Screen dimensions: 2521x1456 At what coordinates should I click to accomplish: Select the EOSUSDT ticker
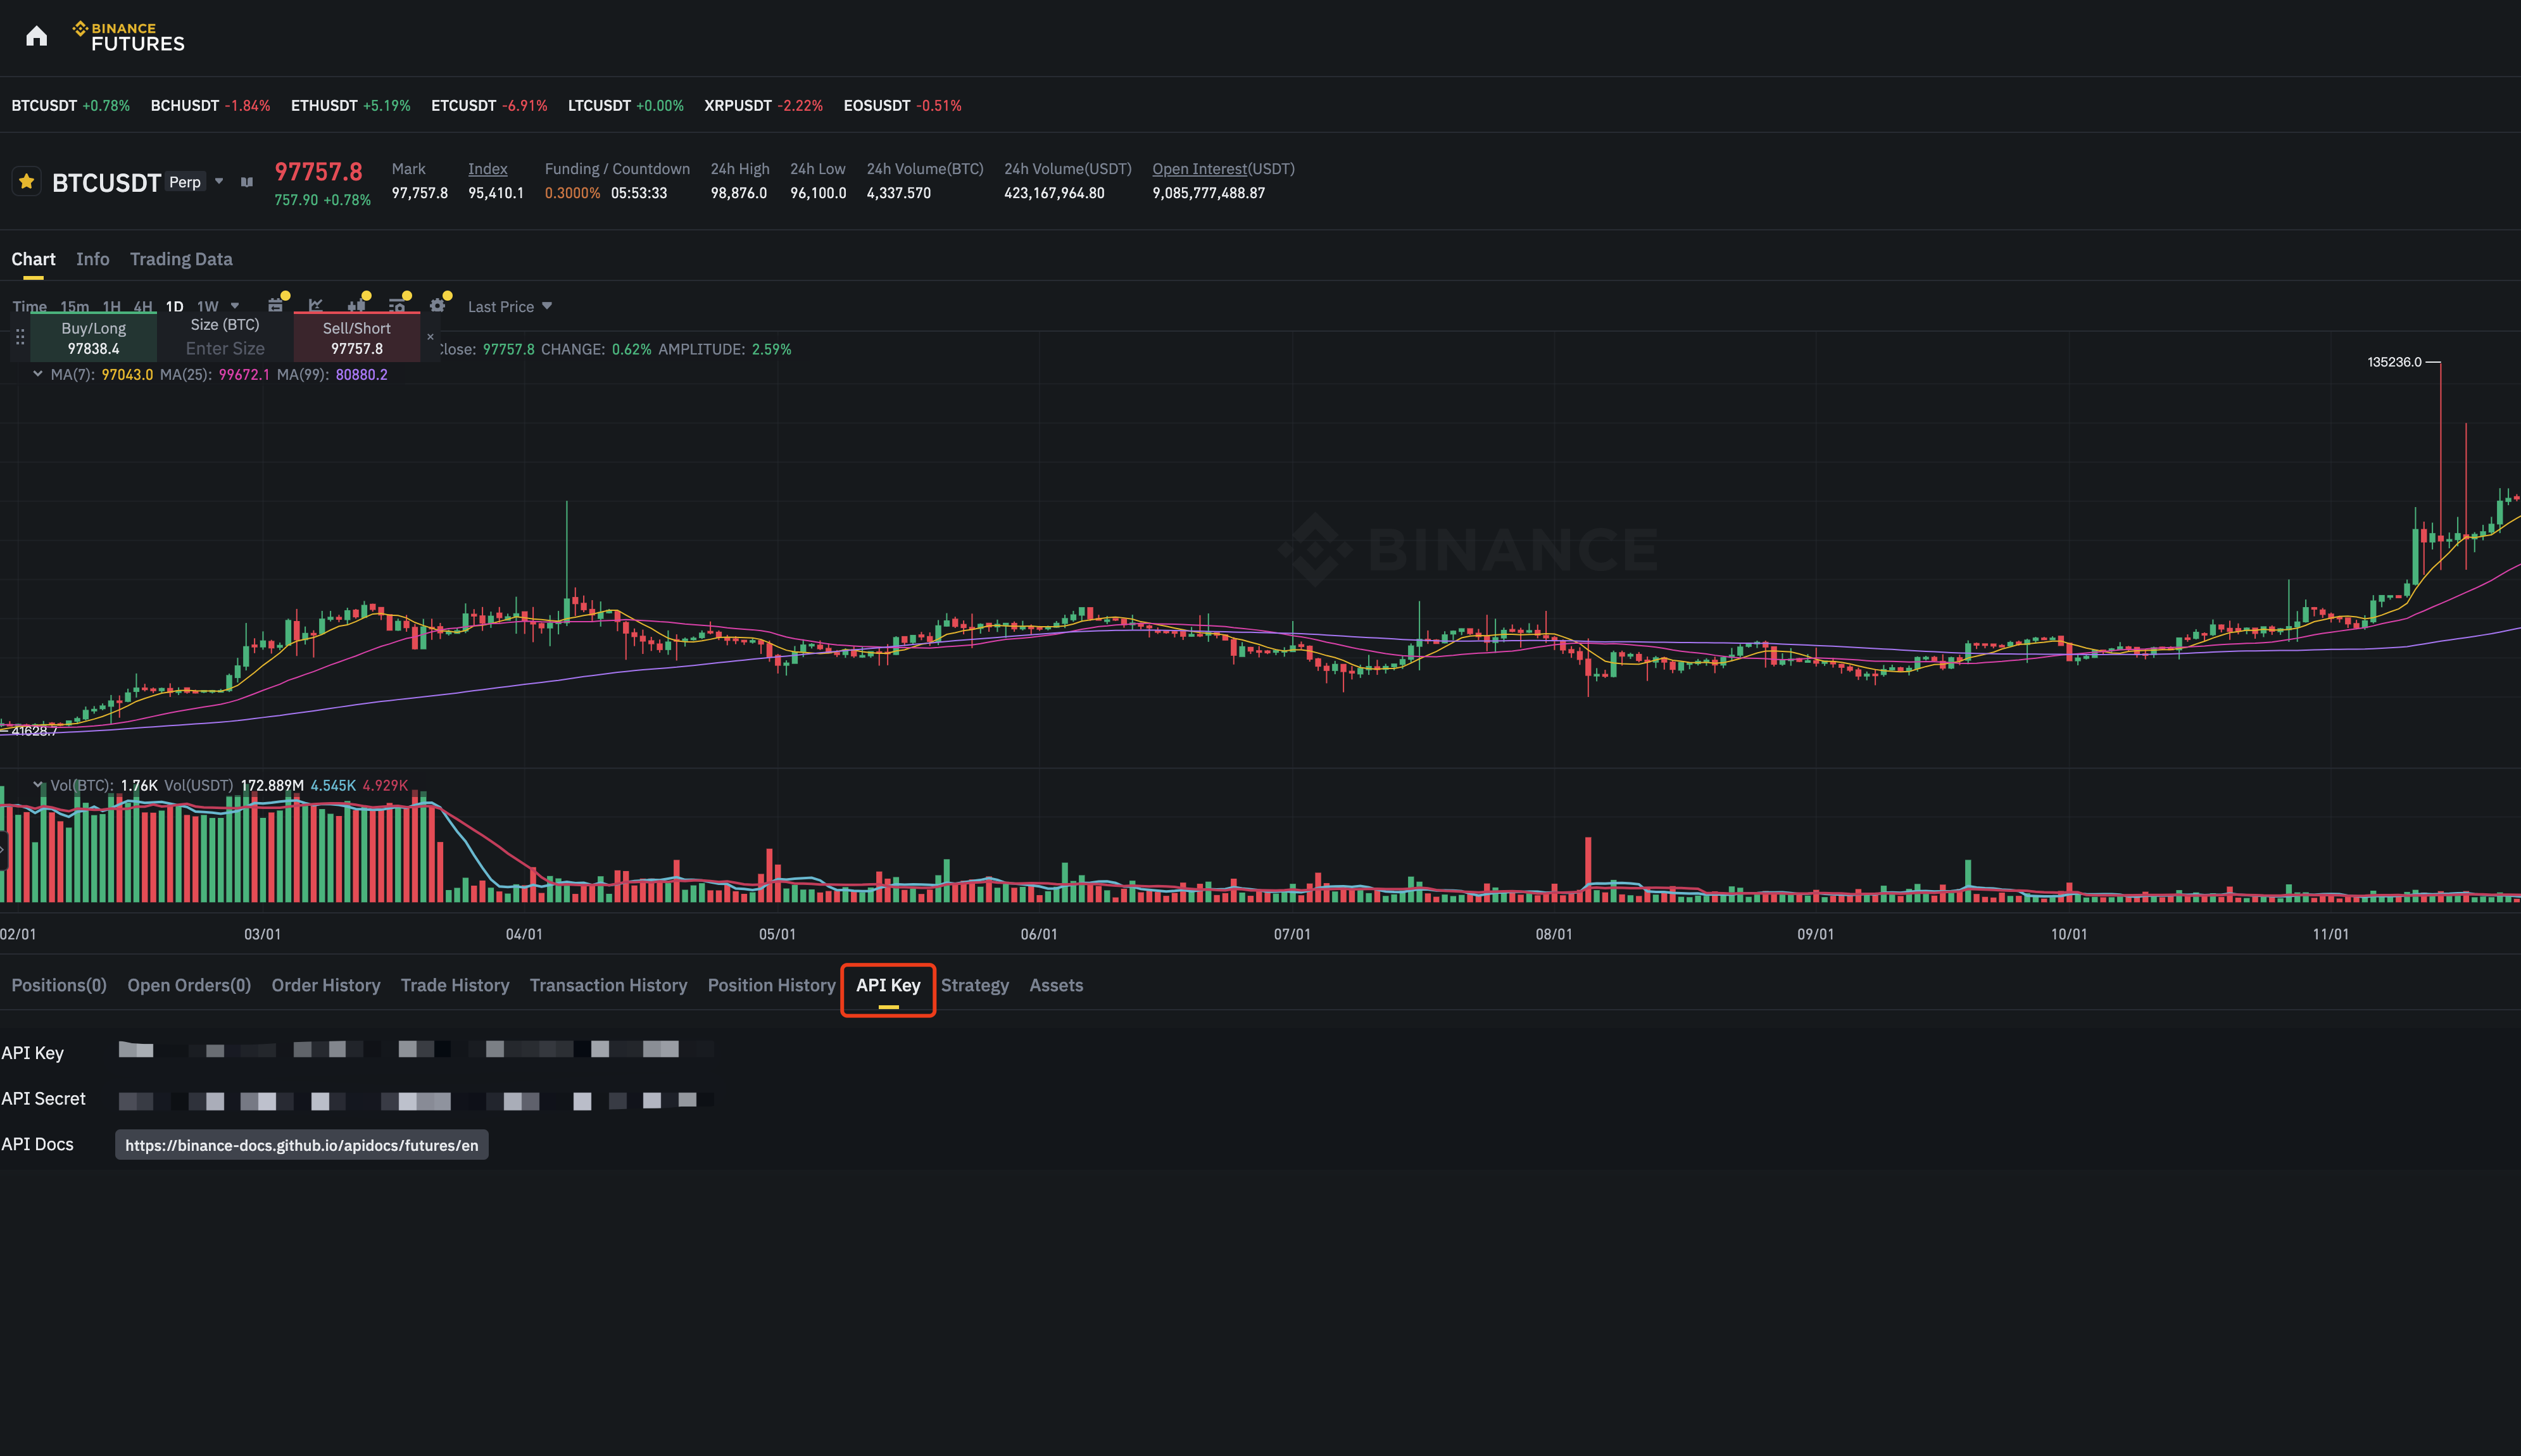coord(903,106)
